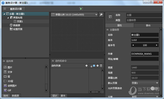Select the GIF component icon
Image resolution: width=164 pixels, height=99 pixels.
pyautogui.click(x=5, y=90)
